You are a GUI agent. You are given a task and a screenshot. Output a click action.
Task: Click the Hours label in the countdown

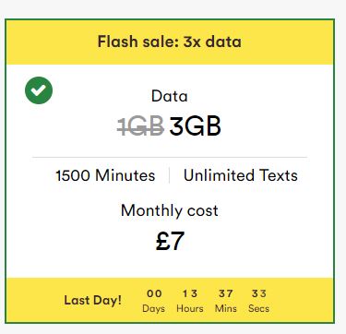[x=190, y=308]
